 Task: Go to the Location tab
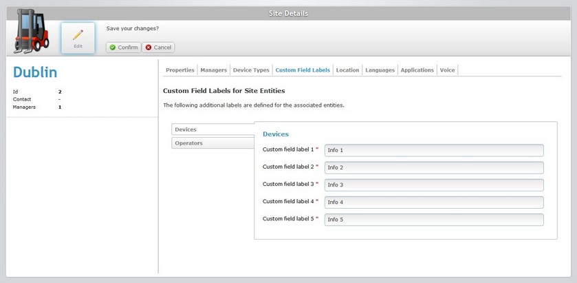[x=347, y=70]
